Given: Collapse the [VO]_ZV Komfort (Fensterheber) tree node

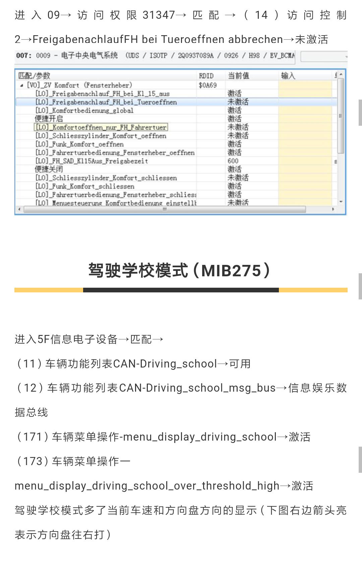Looking at the screenshot, I should 22,86.
